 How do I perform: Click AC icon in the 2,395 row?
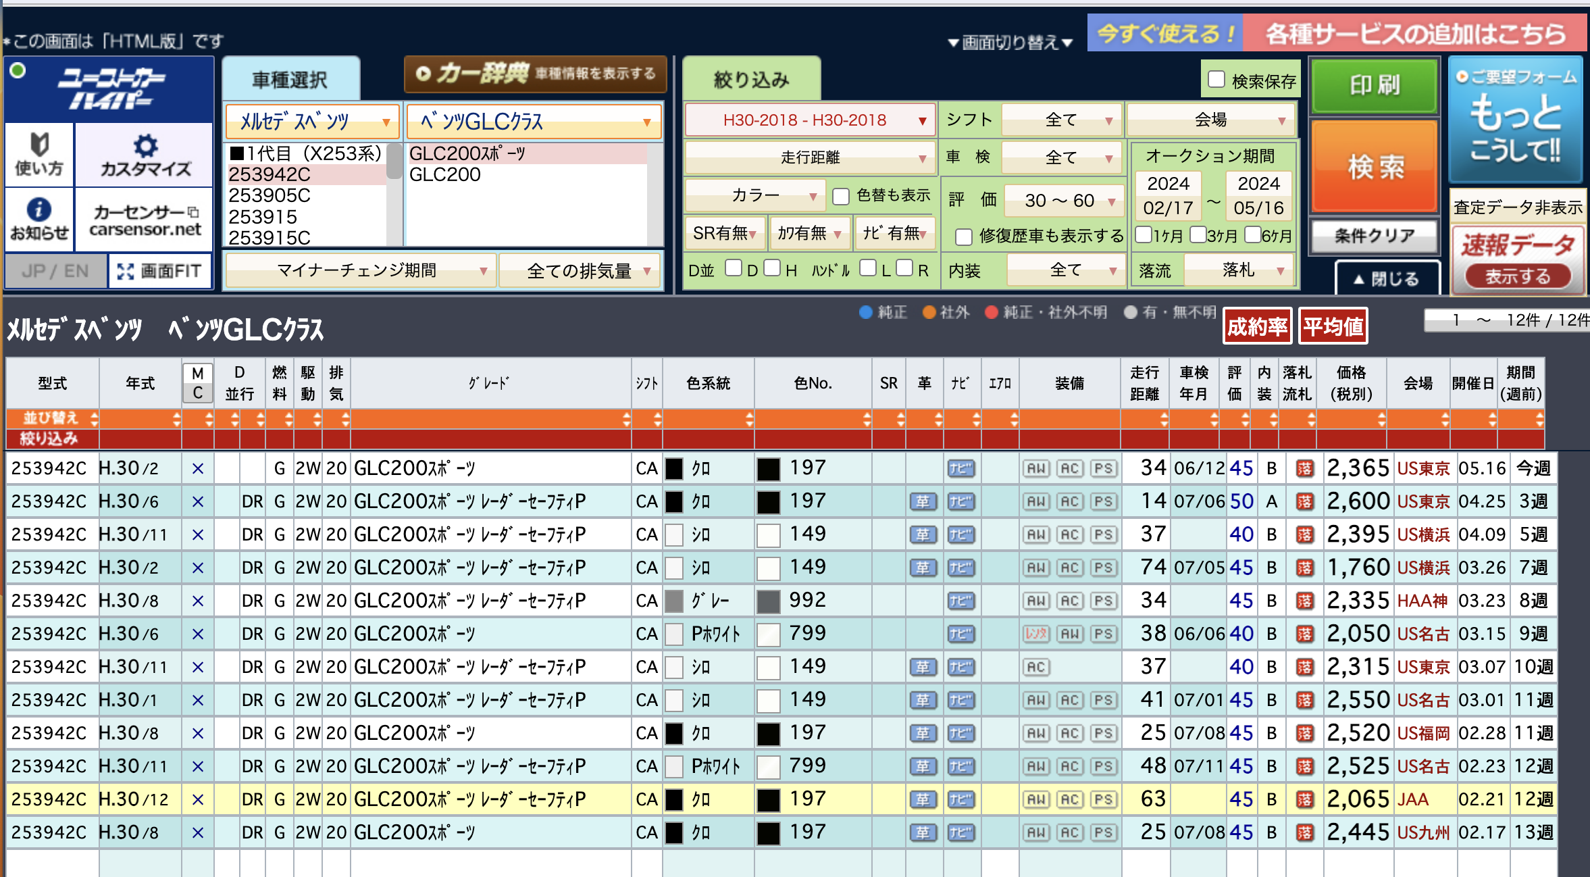coord(1069,534)
